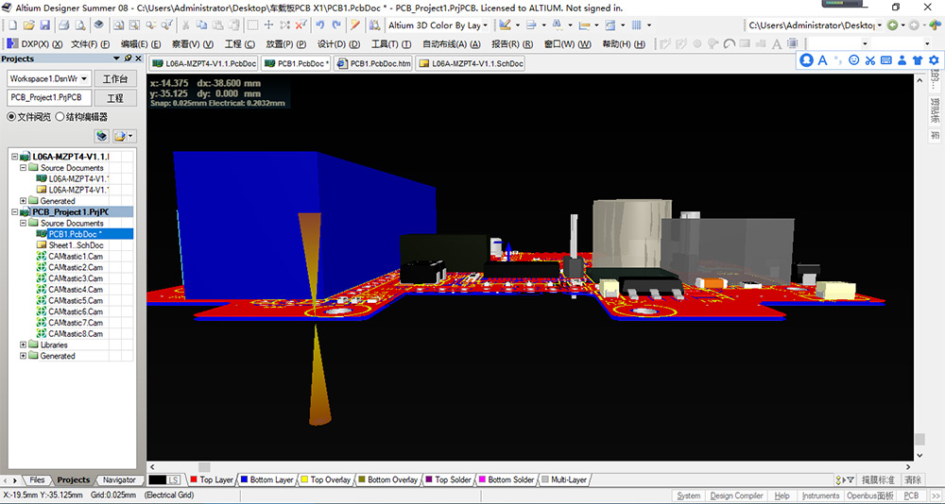This screenshot has width=945, height=504.
Task: Open the file path address dropdown
Action: click(879, 25)
